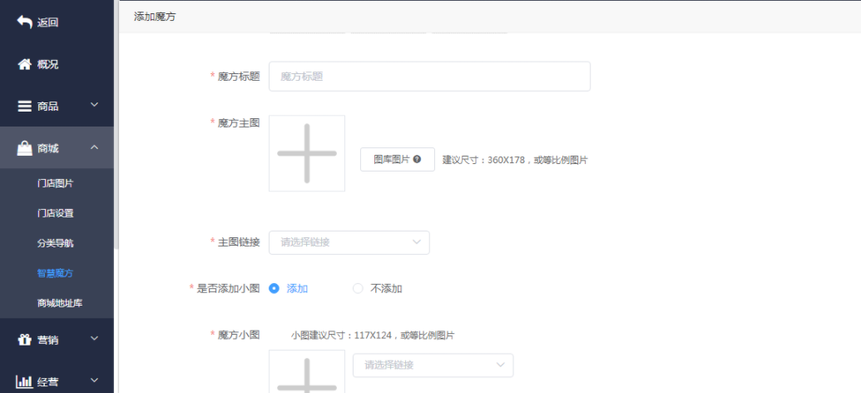Click the 图库图片 button
Screen dimensions: 861x393
(x=398, y=159)
